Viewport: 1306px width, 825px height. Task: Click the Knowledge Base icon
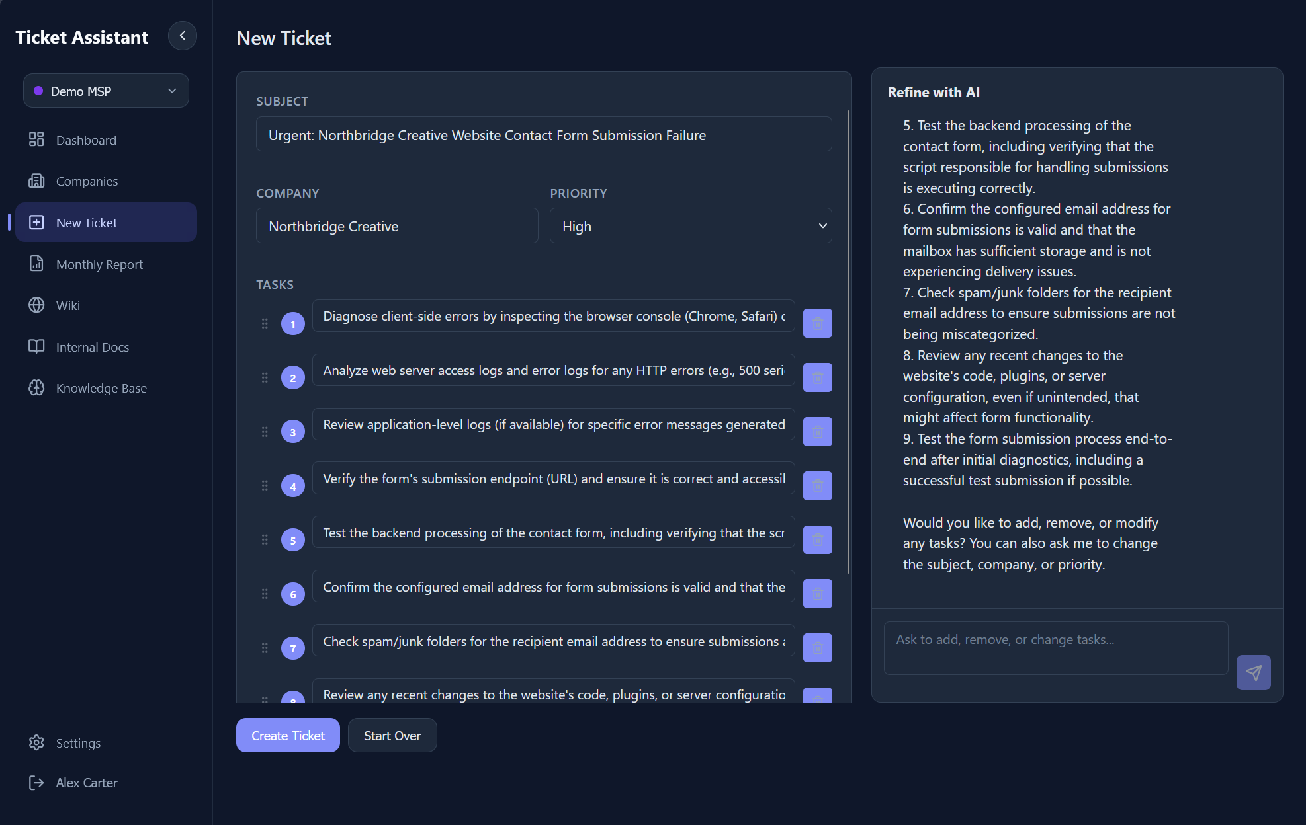pyautogui.click(x=37, y=388)
